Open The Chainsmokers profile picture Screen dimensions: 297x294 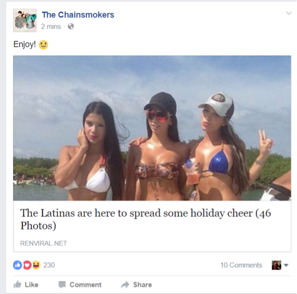point(25,21)
